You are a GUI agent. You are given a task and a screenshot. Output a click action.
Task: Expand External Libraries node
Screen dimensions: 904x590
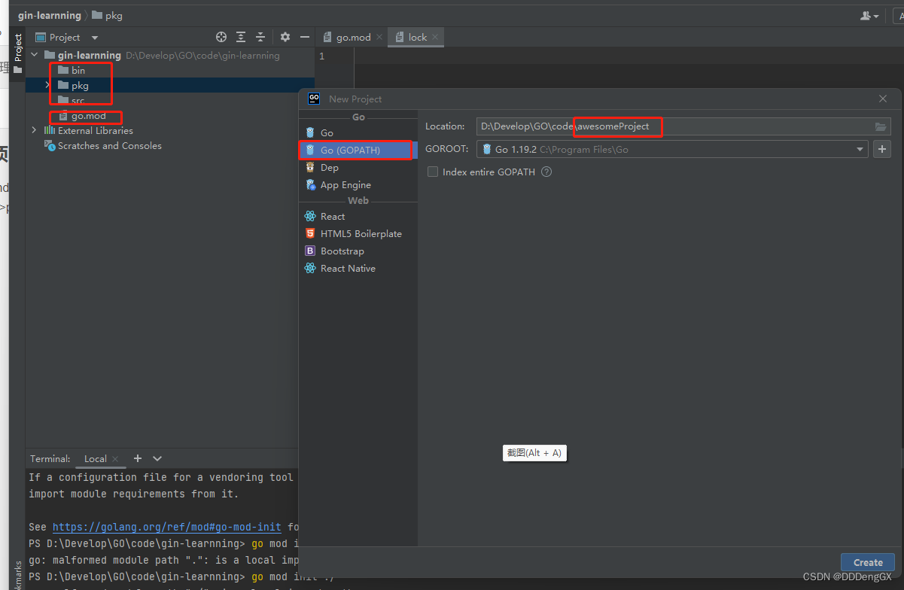tap(34, 130)
